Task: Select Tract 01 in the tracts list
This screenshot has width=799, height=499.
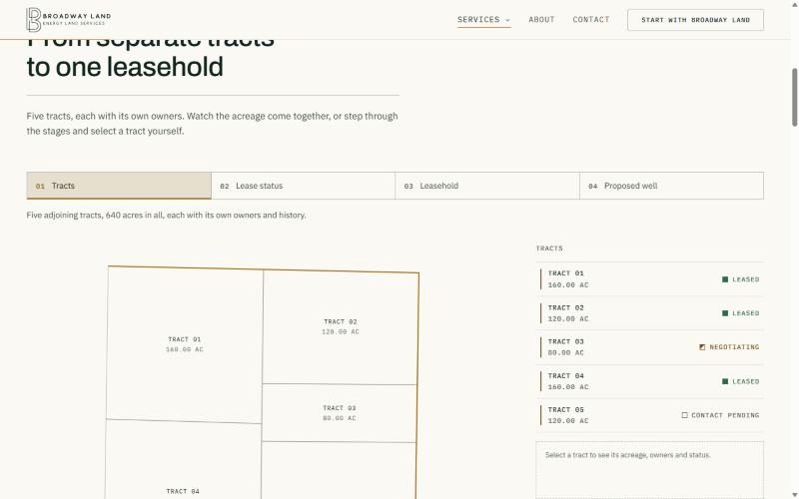Action: pyautogui.click(x=650, y=279)
